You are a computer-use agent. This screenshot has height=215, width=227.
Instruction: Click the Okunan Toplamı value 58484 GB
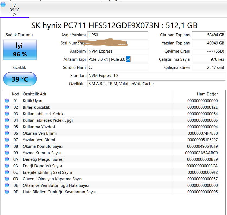pyautogui.click(x=209, y=35)
